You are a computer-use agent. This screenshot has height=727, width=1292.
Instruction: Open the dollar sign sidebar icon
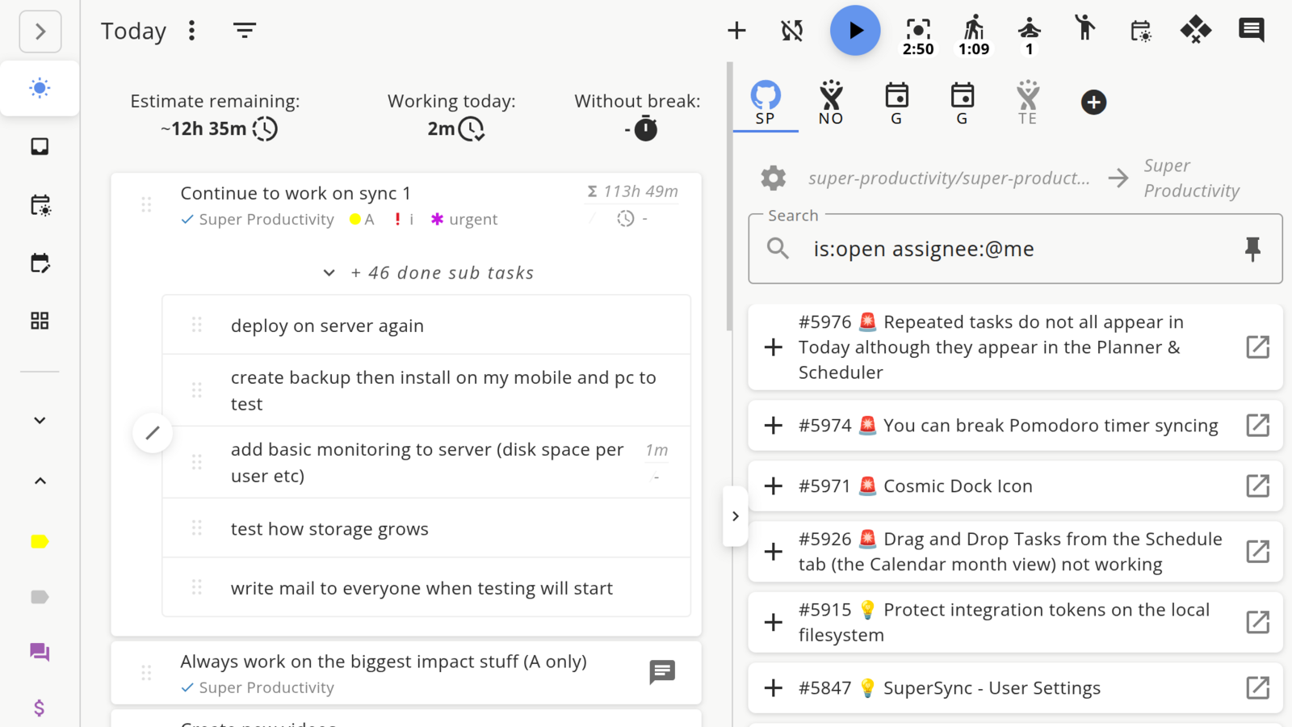tap(40, 708)
